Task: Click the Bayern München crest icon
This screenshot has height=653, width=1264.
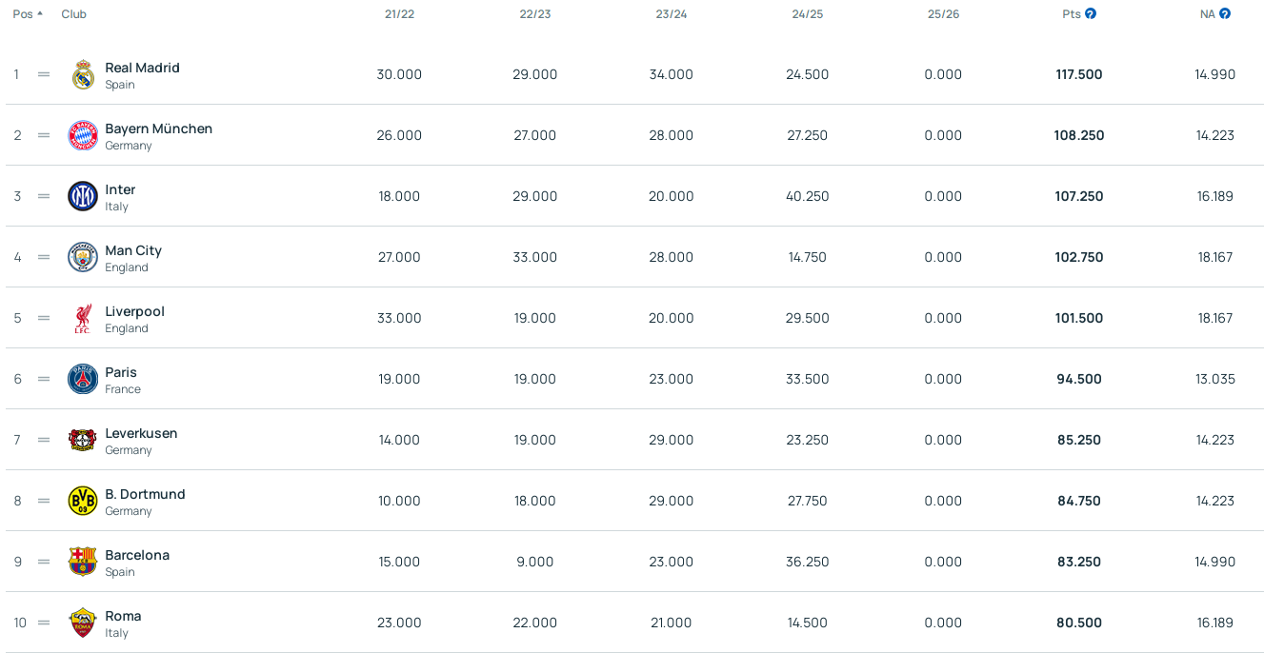Action: point(83,135)
